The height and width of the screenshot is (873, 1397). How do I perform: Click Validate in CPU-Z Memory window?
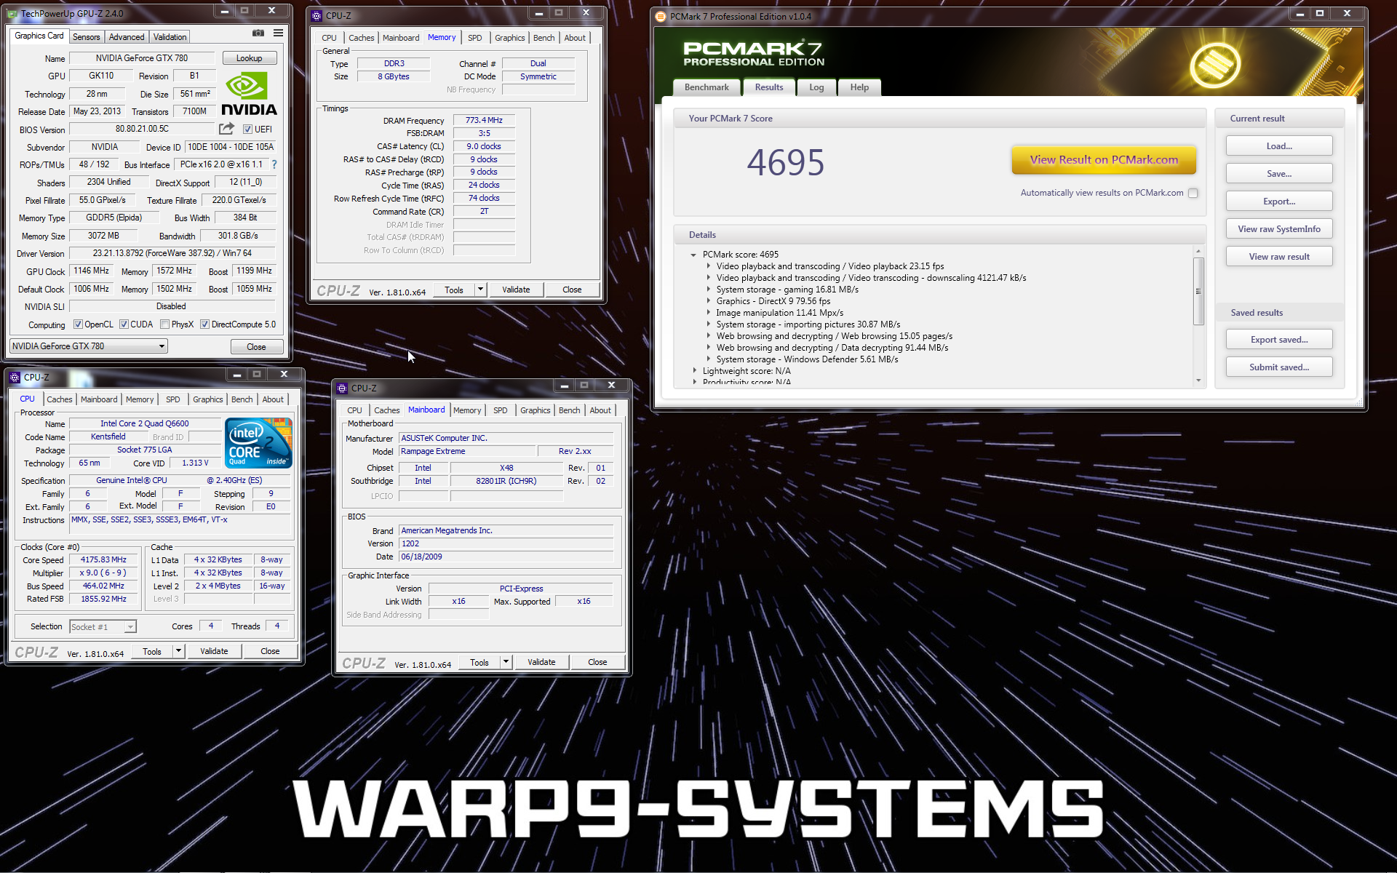click(516, 290)
